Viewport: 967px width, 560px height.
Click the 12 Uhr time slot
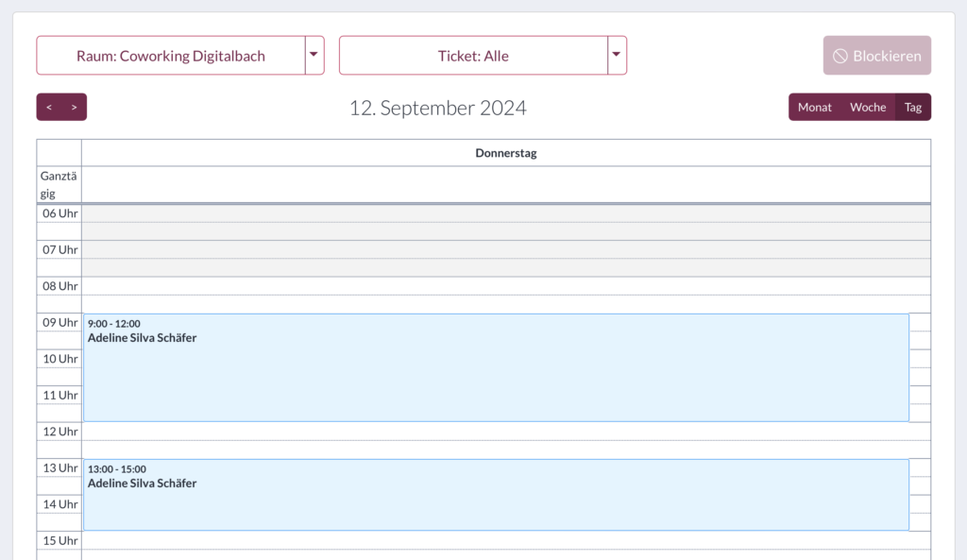point(505,432)
